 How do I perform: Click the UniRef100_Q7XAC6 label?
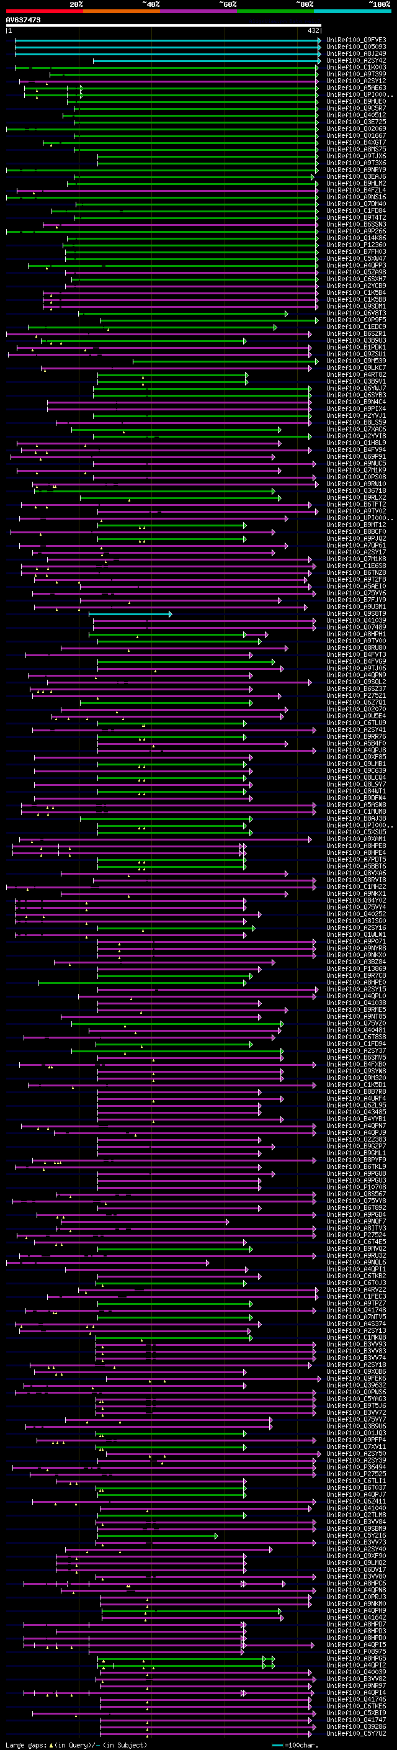click(356, 430)
